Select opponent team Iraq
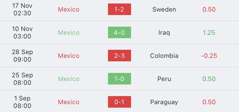The image size is (239, 112). (164, 32)
